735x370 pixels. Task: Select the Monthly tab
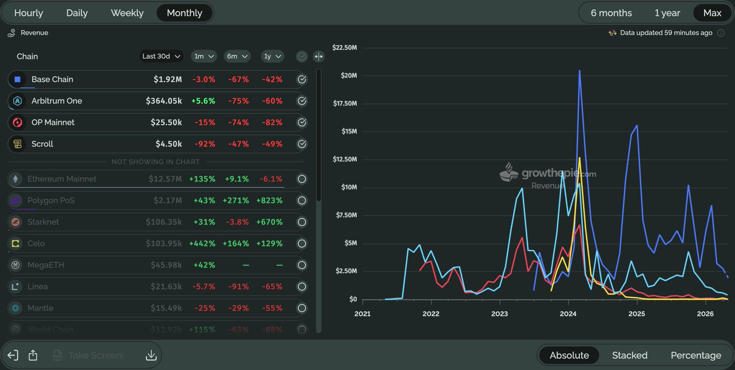click(184, 13)
